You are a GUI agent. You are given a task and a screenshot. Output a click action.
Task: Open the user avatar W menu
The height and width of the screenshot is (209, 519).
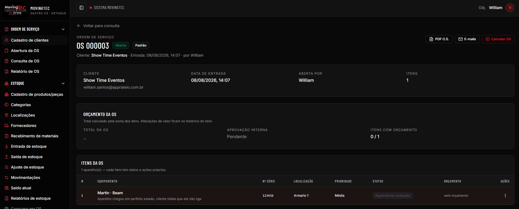click(510, 8)
